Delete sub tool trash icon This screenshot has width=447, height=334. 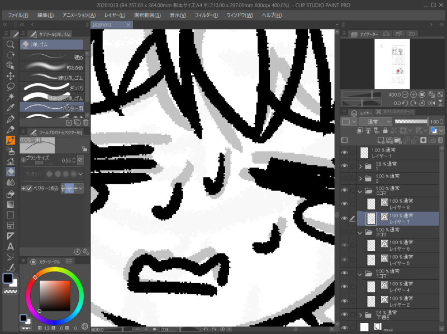tap(85, 122)
